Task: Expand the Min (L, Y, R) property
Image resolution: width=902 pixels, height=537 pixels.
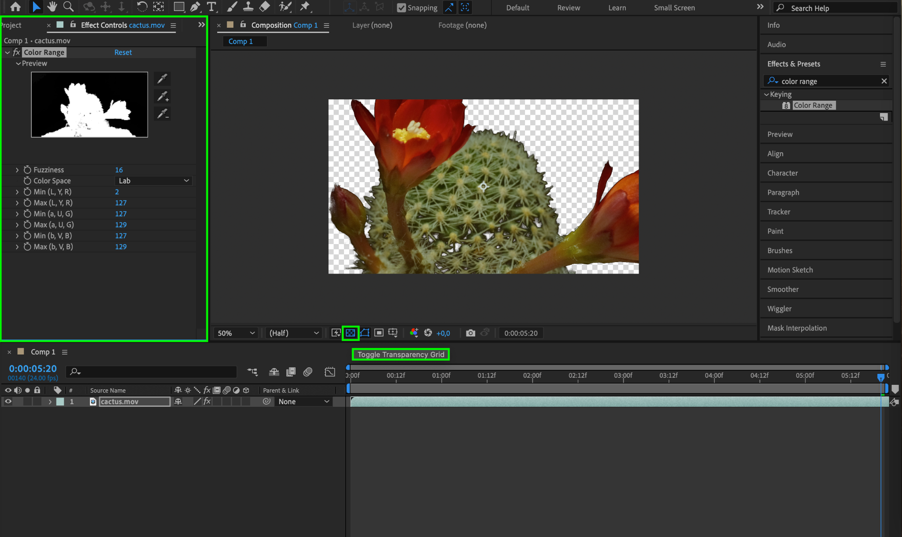Action: pos(17,192)
